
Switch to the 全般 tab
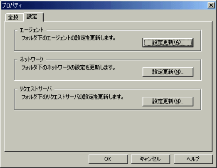14,17
